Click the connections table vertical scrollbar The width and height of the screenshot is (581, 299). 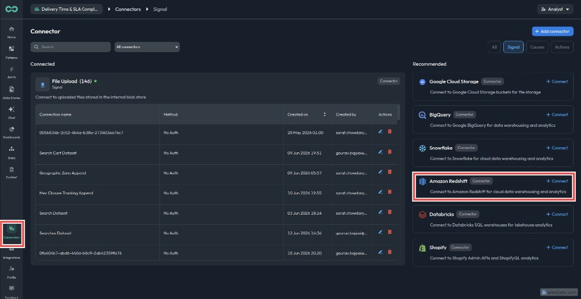[398, 112]
